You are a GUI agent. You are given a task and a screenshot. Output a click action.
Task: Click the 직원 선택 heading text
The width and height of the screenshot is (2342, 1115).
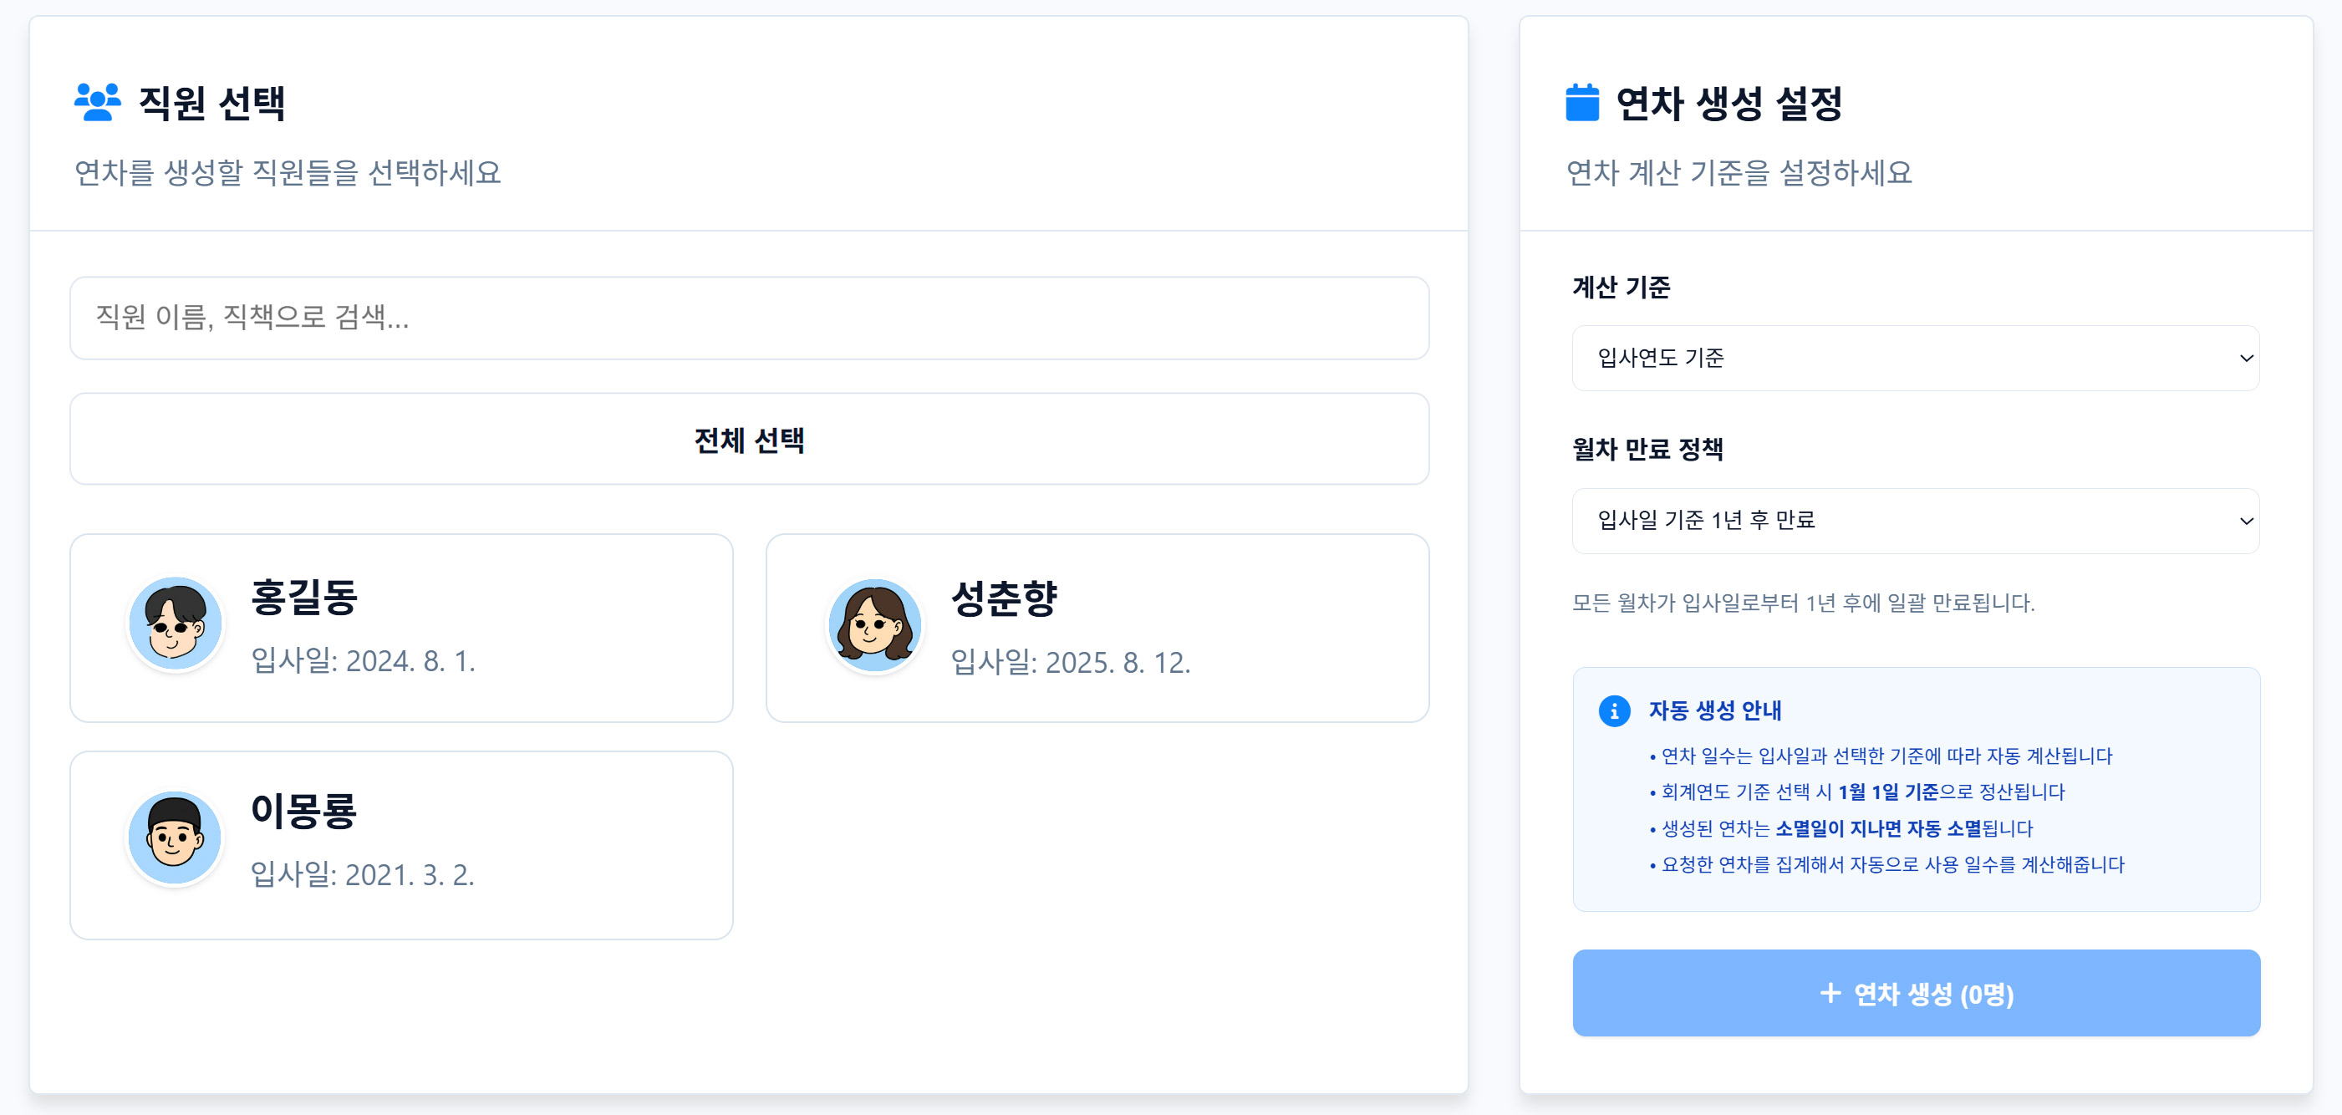[x=211, y=103]
